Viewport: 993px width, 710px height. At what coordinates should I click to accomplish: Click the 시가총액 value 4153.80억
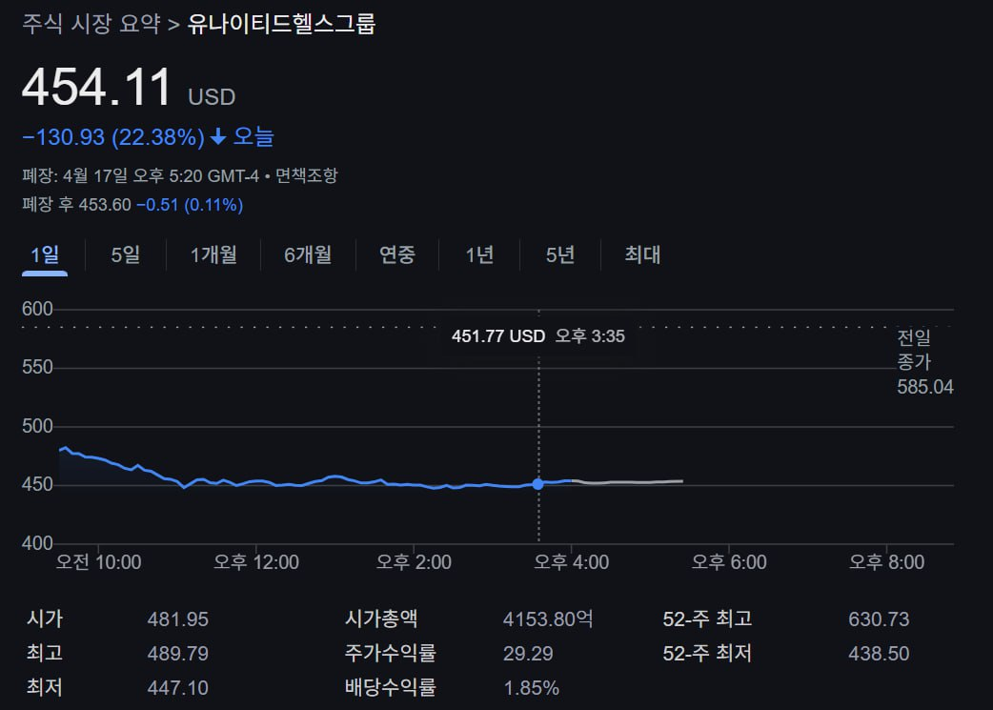(548, 619)
